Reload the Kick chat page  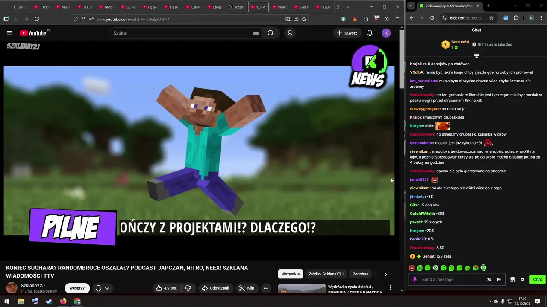pos(432,18)
